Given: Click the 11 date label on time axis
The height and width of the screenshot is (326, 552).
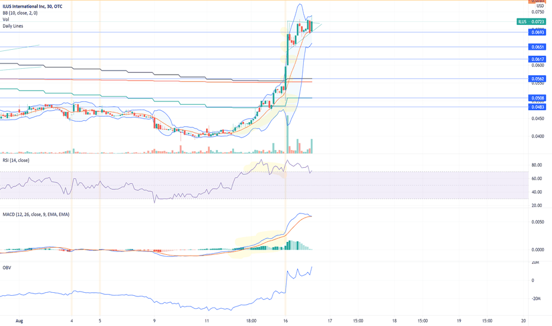Looking at the screenshot, I should tap(207, 321).
